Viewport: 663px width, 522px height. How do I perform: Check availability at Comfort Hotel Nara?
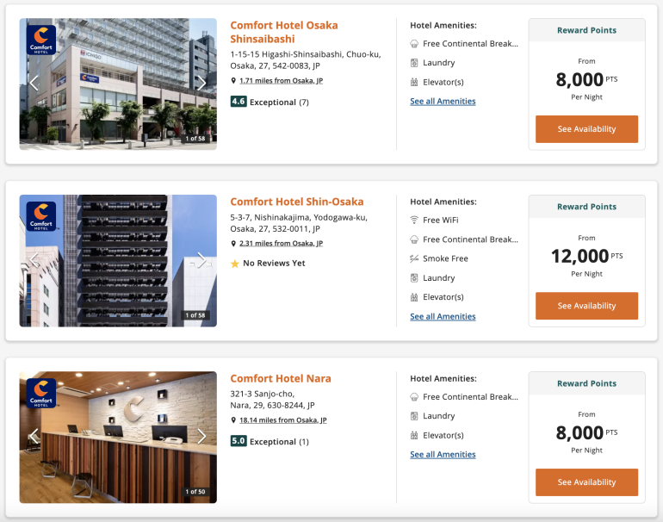click(586, 482)
